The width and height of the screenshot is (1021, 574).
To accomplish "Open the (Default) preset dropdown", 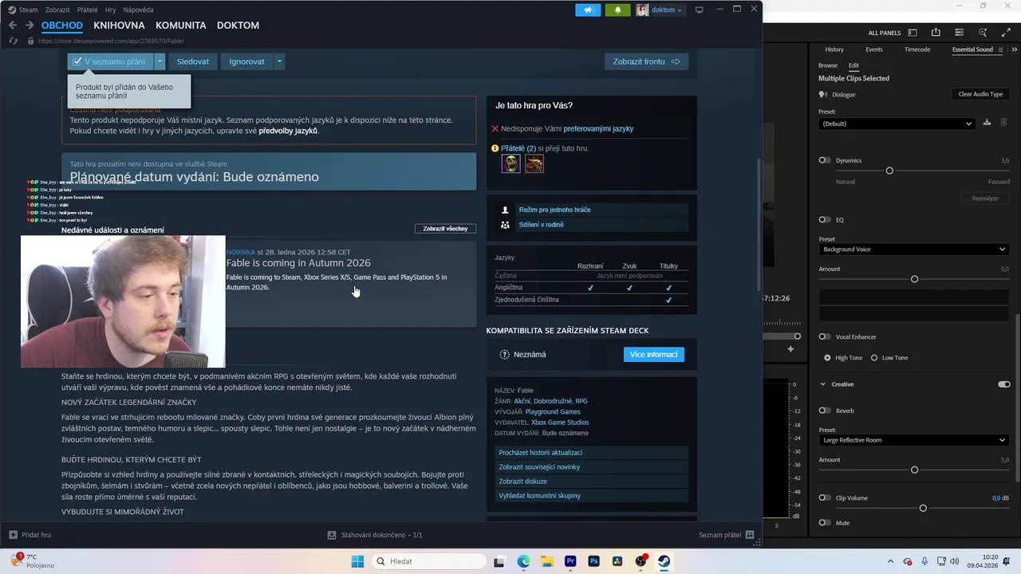I will click(897, 124).
